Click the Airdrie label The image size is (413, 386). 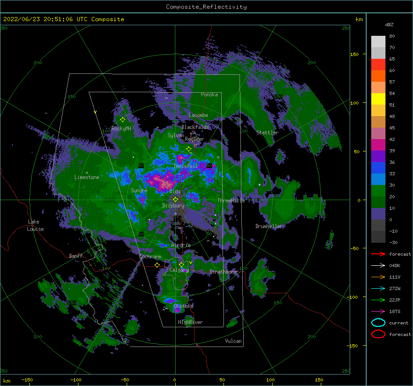pyautogui.click(x=181, y=245)
